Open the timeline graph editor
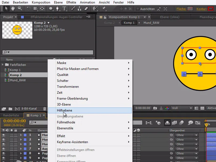This screenshot has width=216, height=162. 198,123
